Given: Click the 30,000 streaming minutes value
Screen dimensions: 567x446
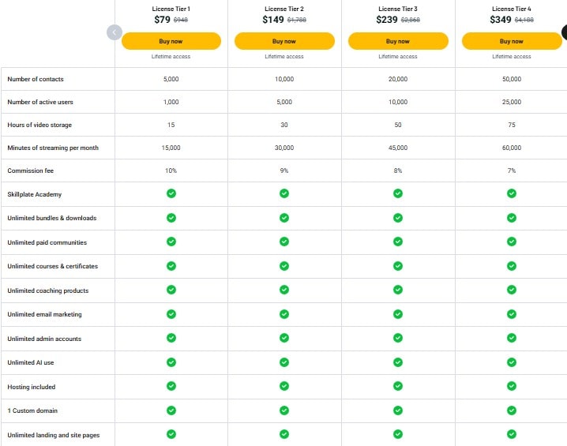Looking at the screenshot, I should point(284,148).
